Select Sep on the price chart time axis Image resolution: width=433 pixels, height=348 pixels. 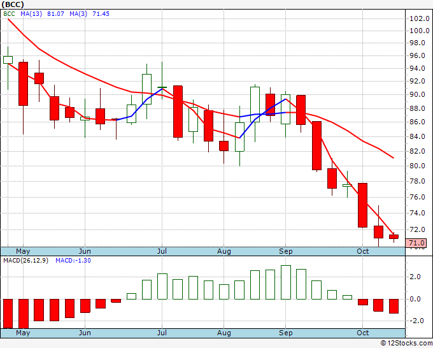285,252
